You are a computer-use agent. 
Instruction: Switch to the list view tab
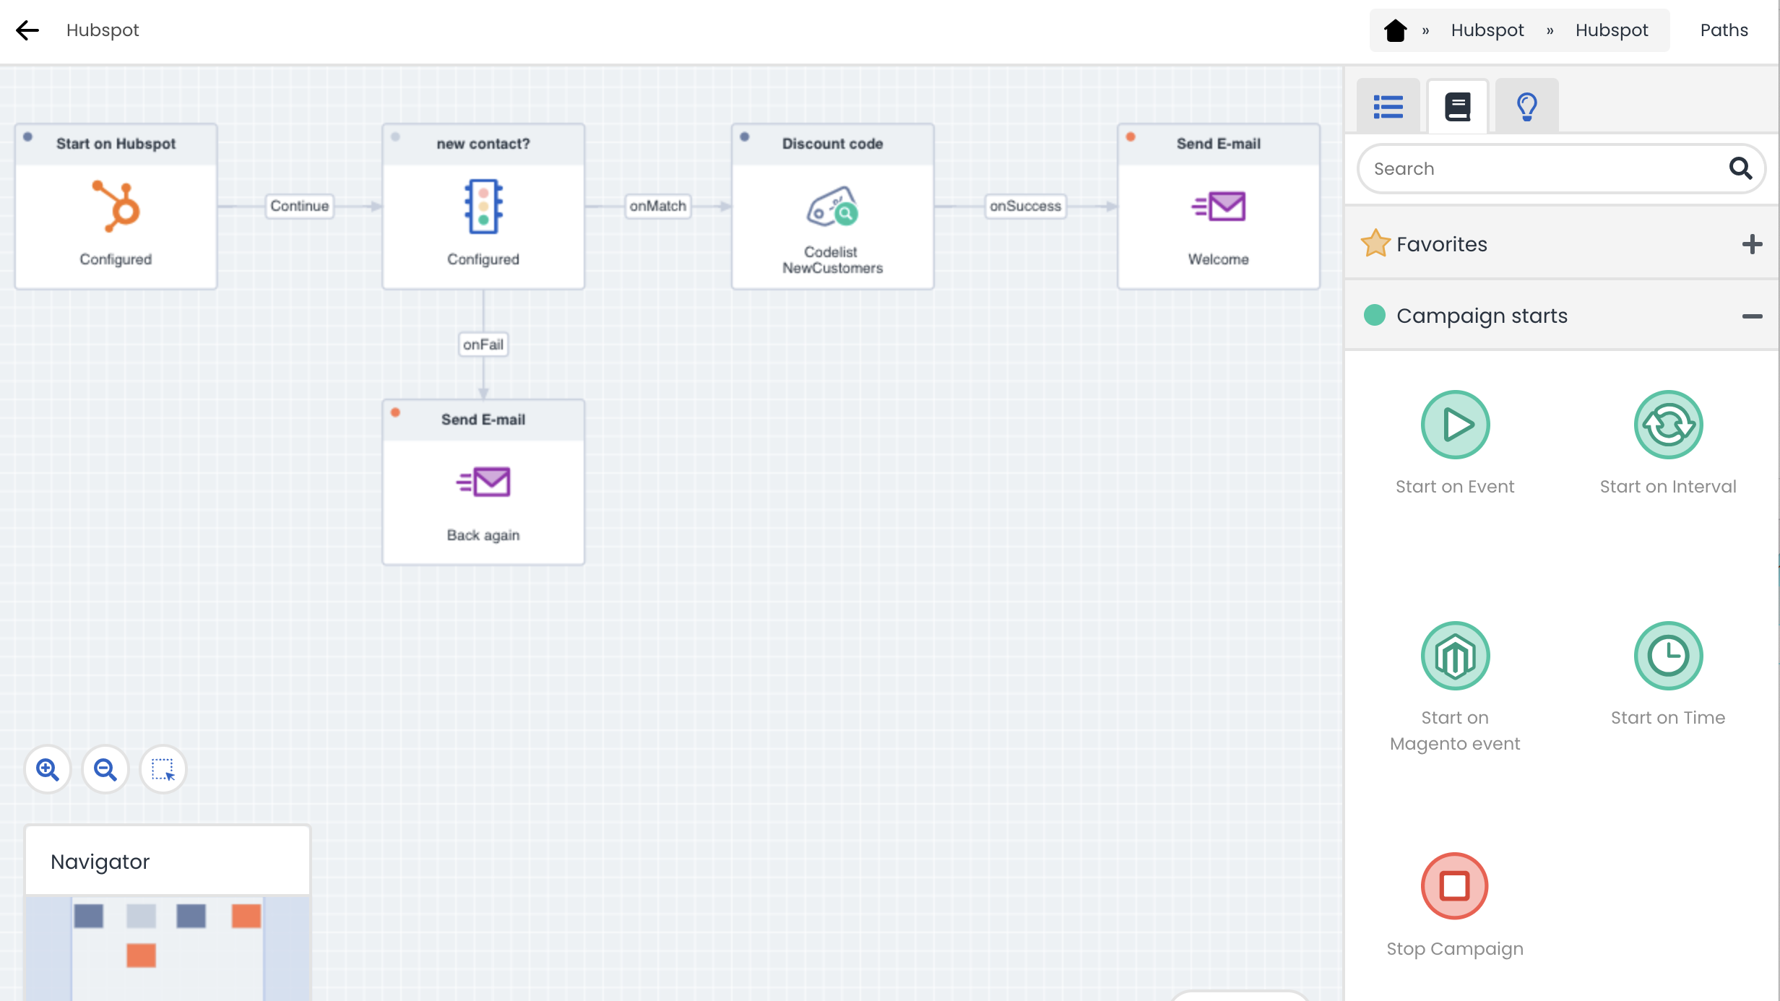[x=1388, y=107]
